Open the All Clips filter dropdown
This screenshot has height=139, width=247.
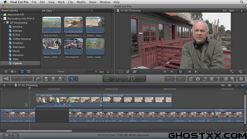coord(48,10)
